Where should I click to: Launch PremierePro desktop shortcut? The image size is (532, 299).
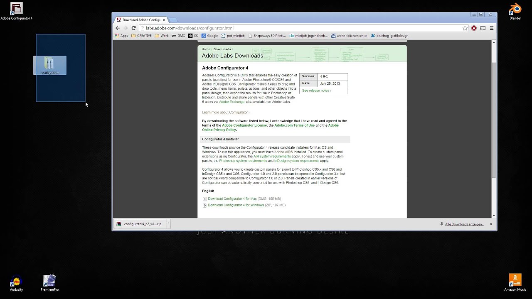pos(49,283)
